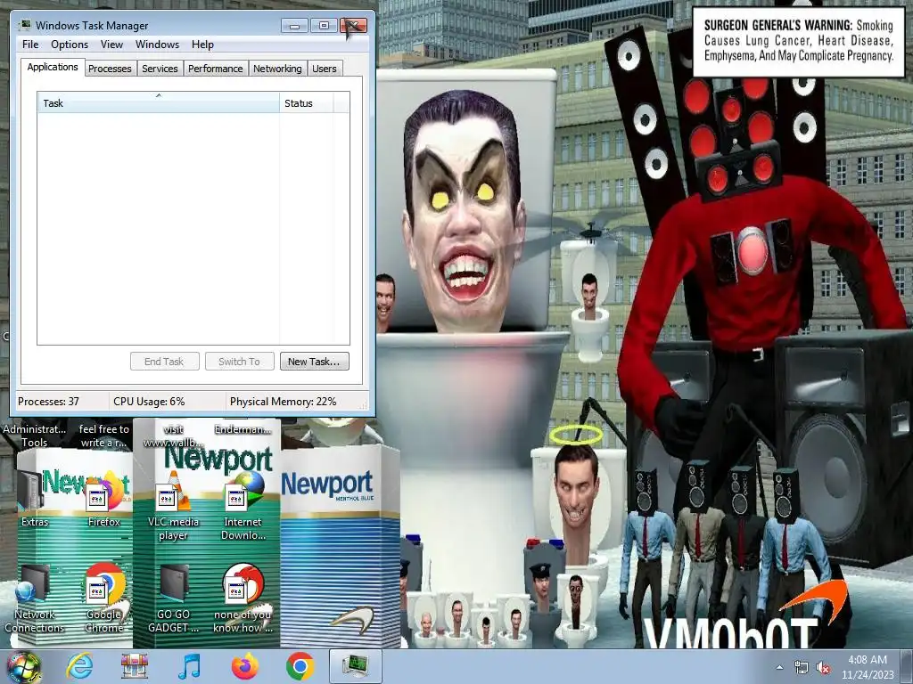Sort by the Task column header

point(158,103)
